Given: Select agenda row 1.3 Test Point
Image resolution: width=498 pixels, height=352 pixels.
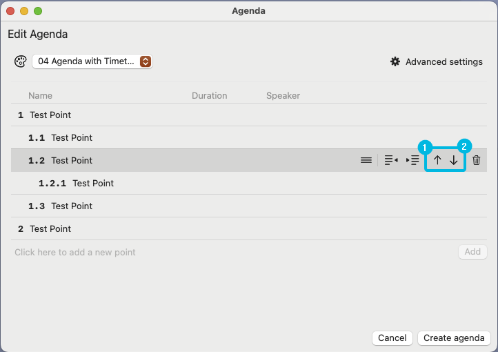Looking at the screenshot, I should click(x=249, y=206).
